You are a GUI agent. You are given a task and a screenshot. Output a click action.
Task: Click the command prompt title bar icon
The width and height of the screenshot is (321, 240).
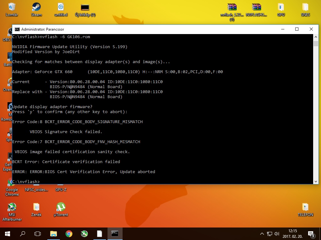(17, 29)
